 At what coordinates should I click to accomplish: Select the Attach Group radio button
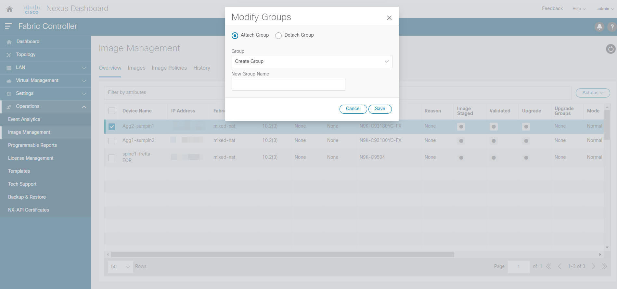point(235,36)
